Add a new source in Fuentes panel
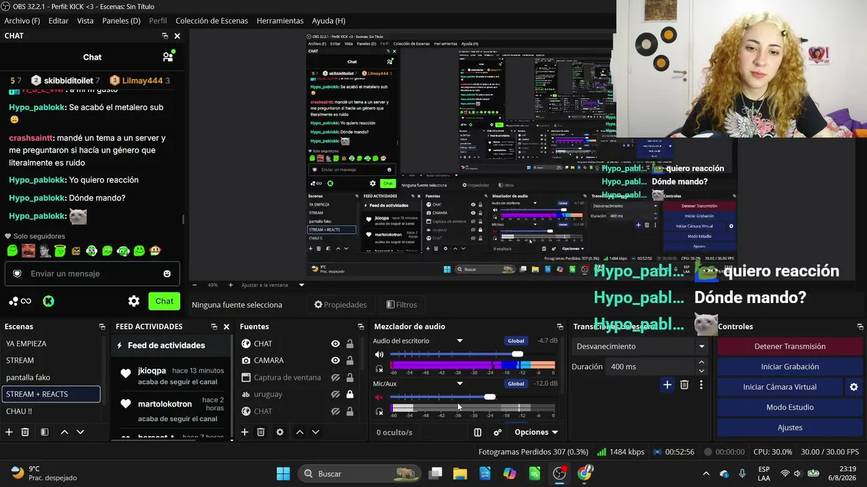867x487 pixels. click(245, 432)
